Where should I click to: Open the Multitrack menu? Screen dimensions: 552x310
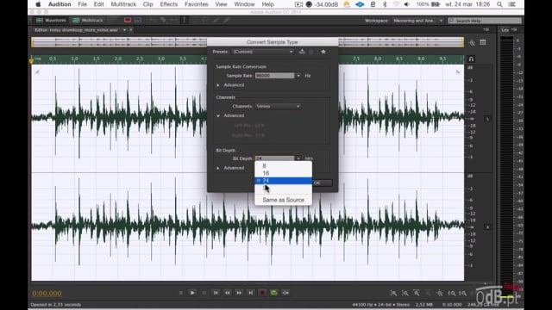click(123, 4)
